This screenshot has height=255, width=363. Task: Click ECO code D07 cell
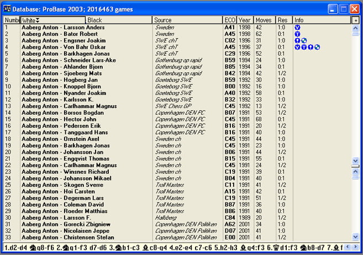[x=230, y=231]
